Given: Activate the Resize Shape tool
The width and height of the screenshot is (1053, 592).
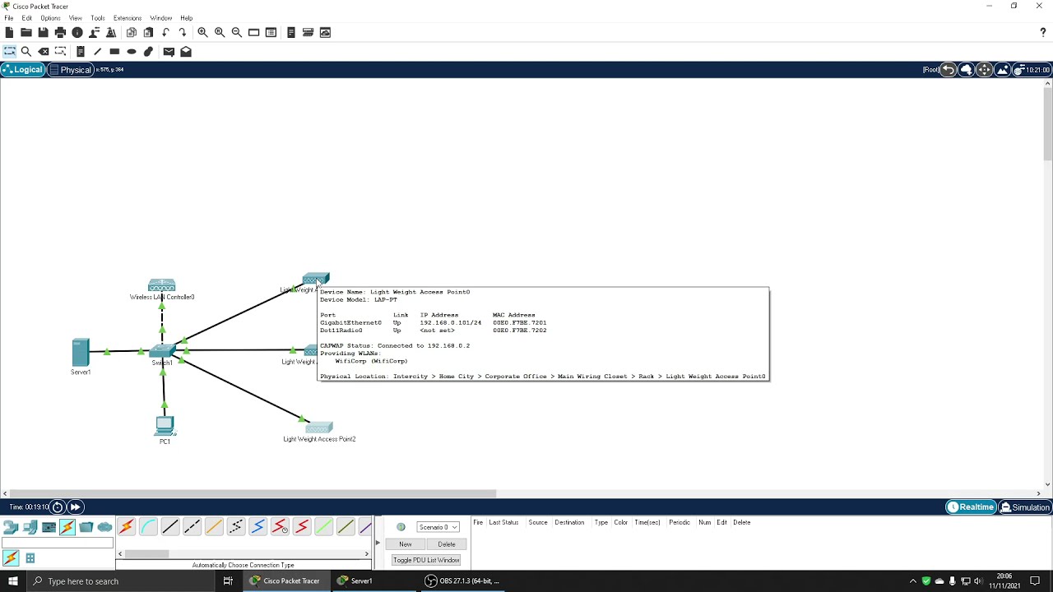Looking at the screenshot, I should (x=60, y=51).
